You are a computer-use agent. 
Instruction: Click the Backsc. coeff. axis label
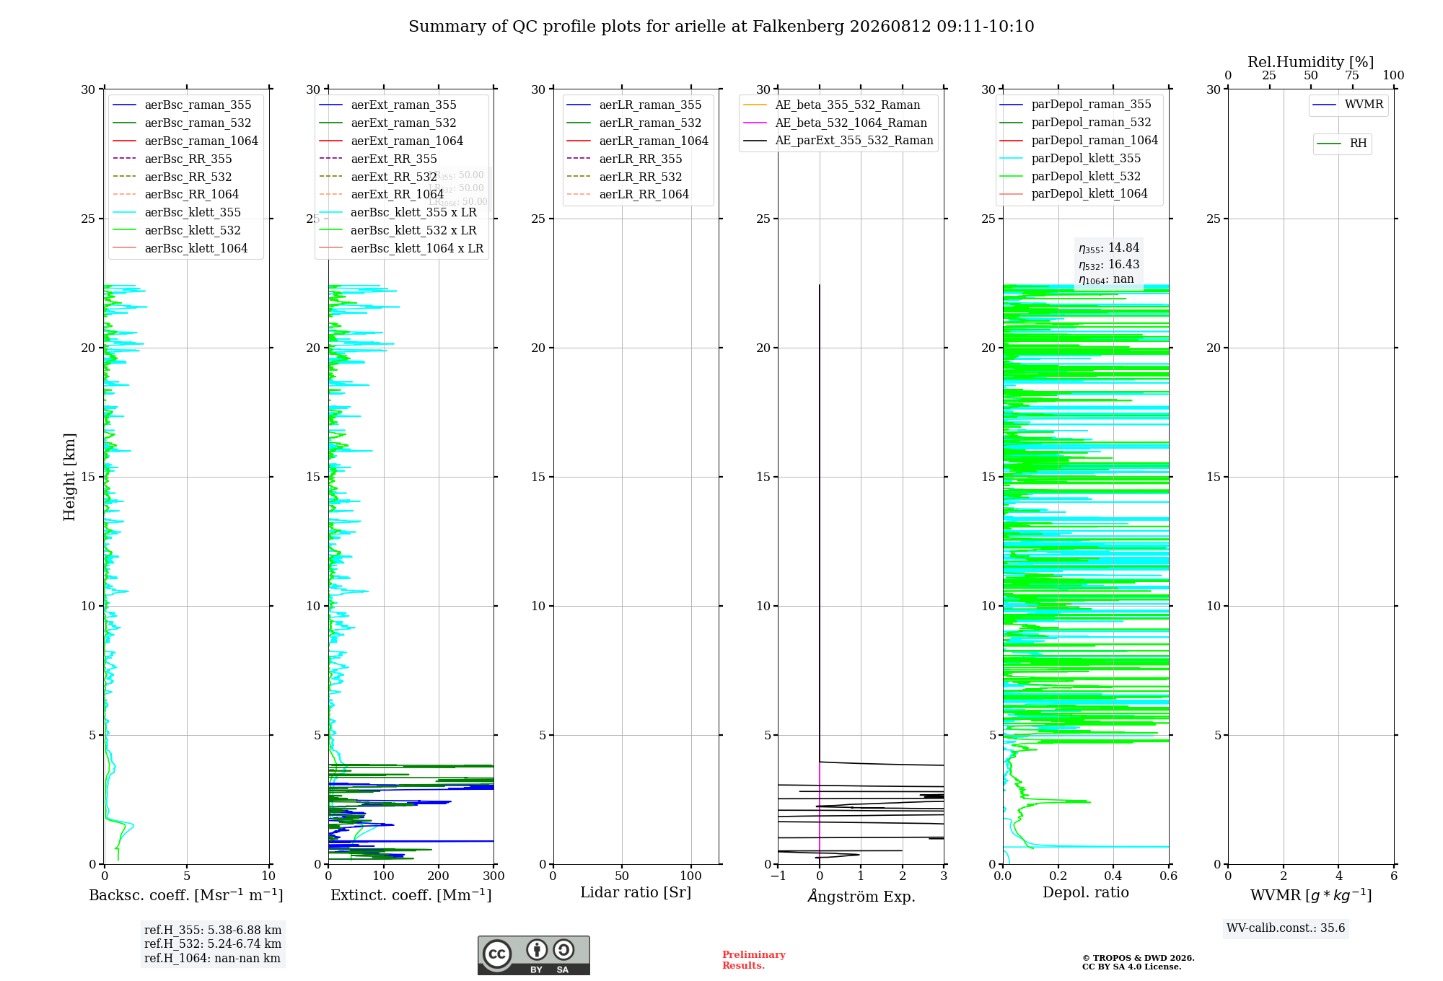[186, 895]
